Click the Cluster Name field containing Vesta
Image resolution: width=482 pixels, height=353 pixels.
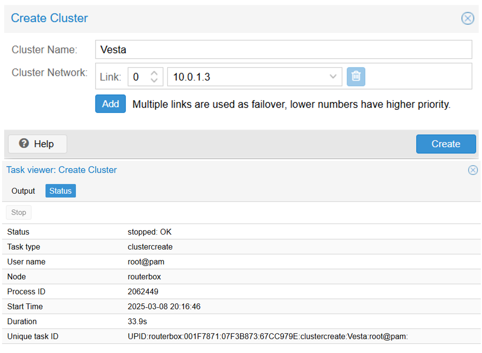283,49
